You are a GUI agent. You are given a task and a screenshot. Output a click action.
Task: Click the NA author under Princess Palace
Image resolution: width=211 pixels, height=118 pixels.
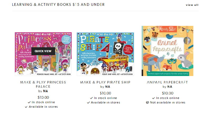pyautogui.click(x=45, y=91)
